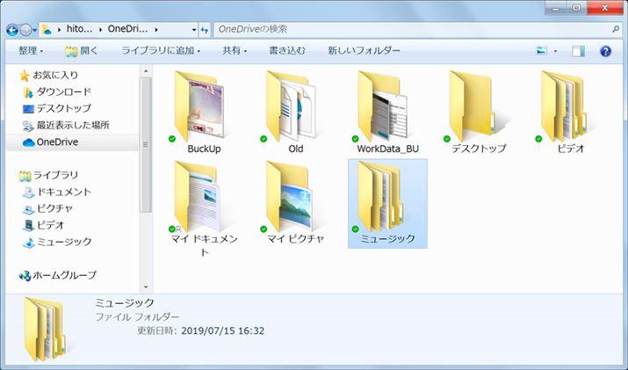Screen dimensions: 628x370
Task: Select 最近表示した場所 in navigation pane
Action: 66,125
